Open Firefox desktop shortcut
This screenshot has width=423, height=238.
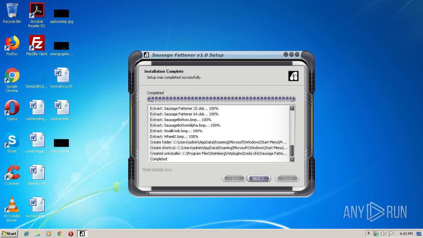coord(12,46)
